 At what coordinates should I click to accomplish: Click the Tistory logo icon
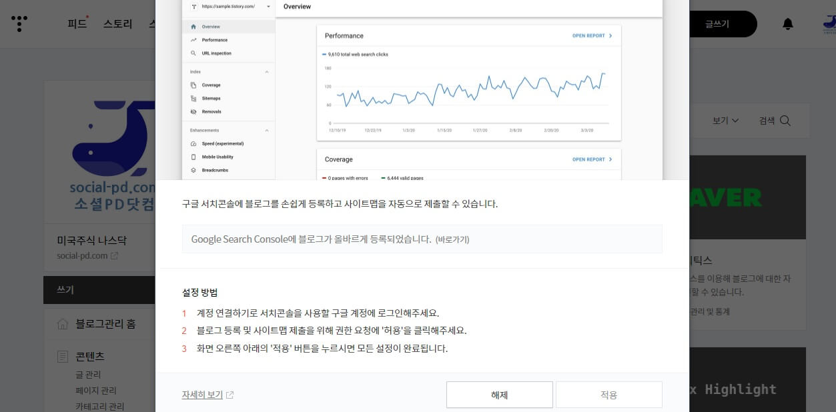pyautogui.click(x=20, y=24)
